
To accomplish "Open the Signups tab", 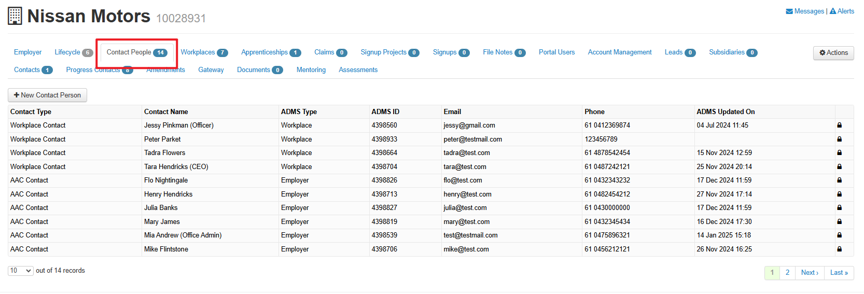I will 451,52.
